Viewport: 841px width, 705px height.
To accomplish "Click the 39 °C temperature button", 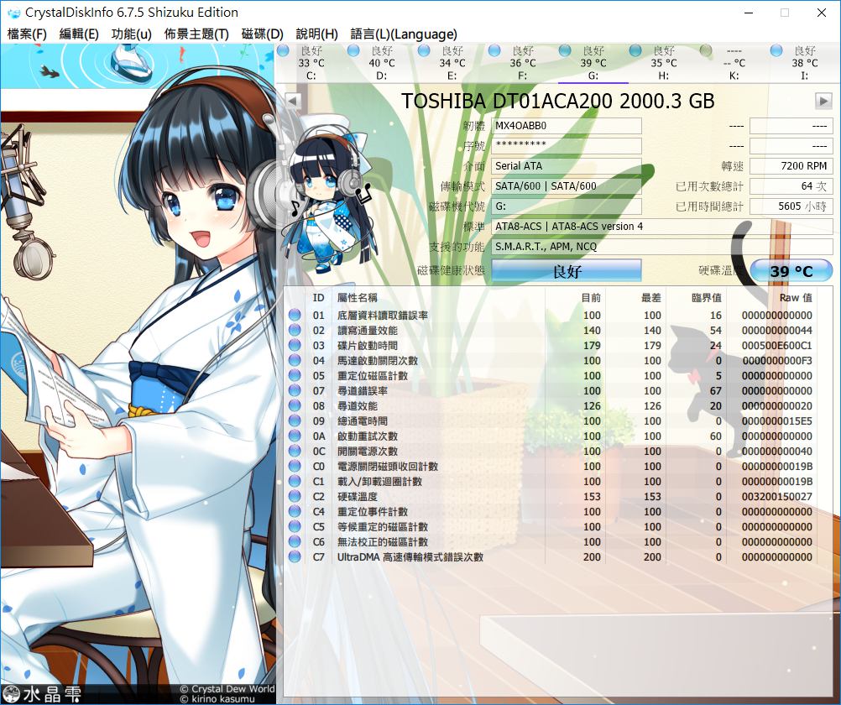I will (791, 271).
